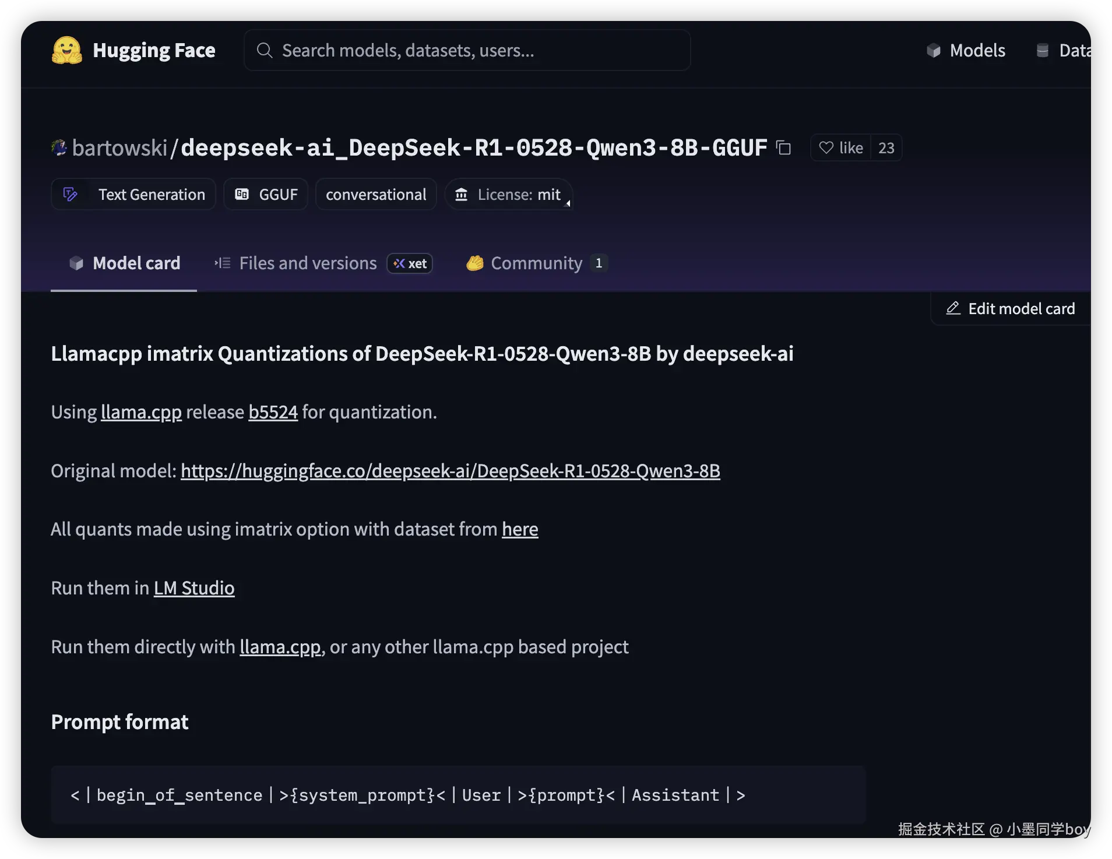
Task: Select the GGUF tag
Action: point(266,195)
